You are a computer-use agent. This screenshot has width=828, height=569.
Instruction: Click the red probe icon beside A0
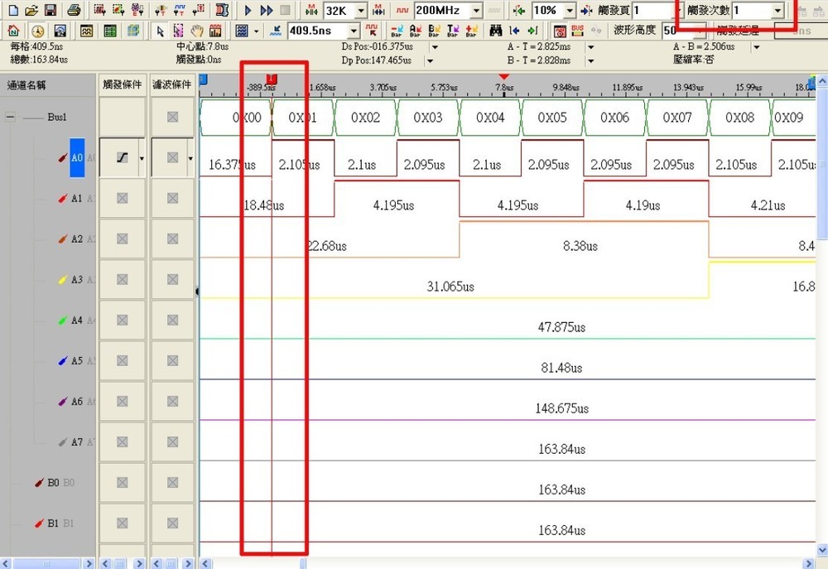click(62, 157)
